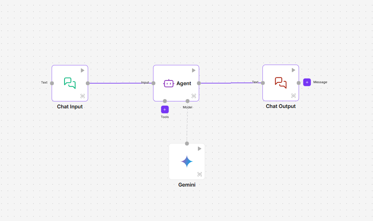
Task: Select the dashed line from Agent to Gemini
Action: 187,124
